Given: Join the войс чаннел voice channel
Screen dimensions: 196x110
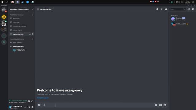Looking at the screenshot, I should pos(21,42).
